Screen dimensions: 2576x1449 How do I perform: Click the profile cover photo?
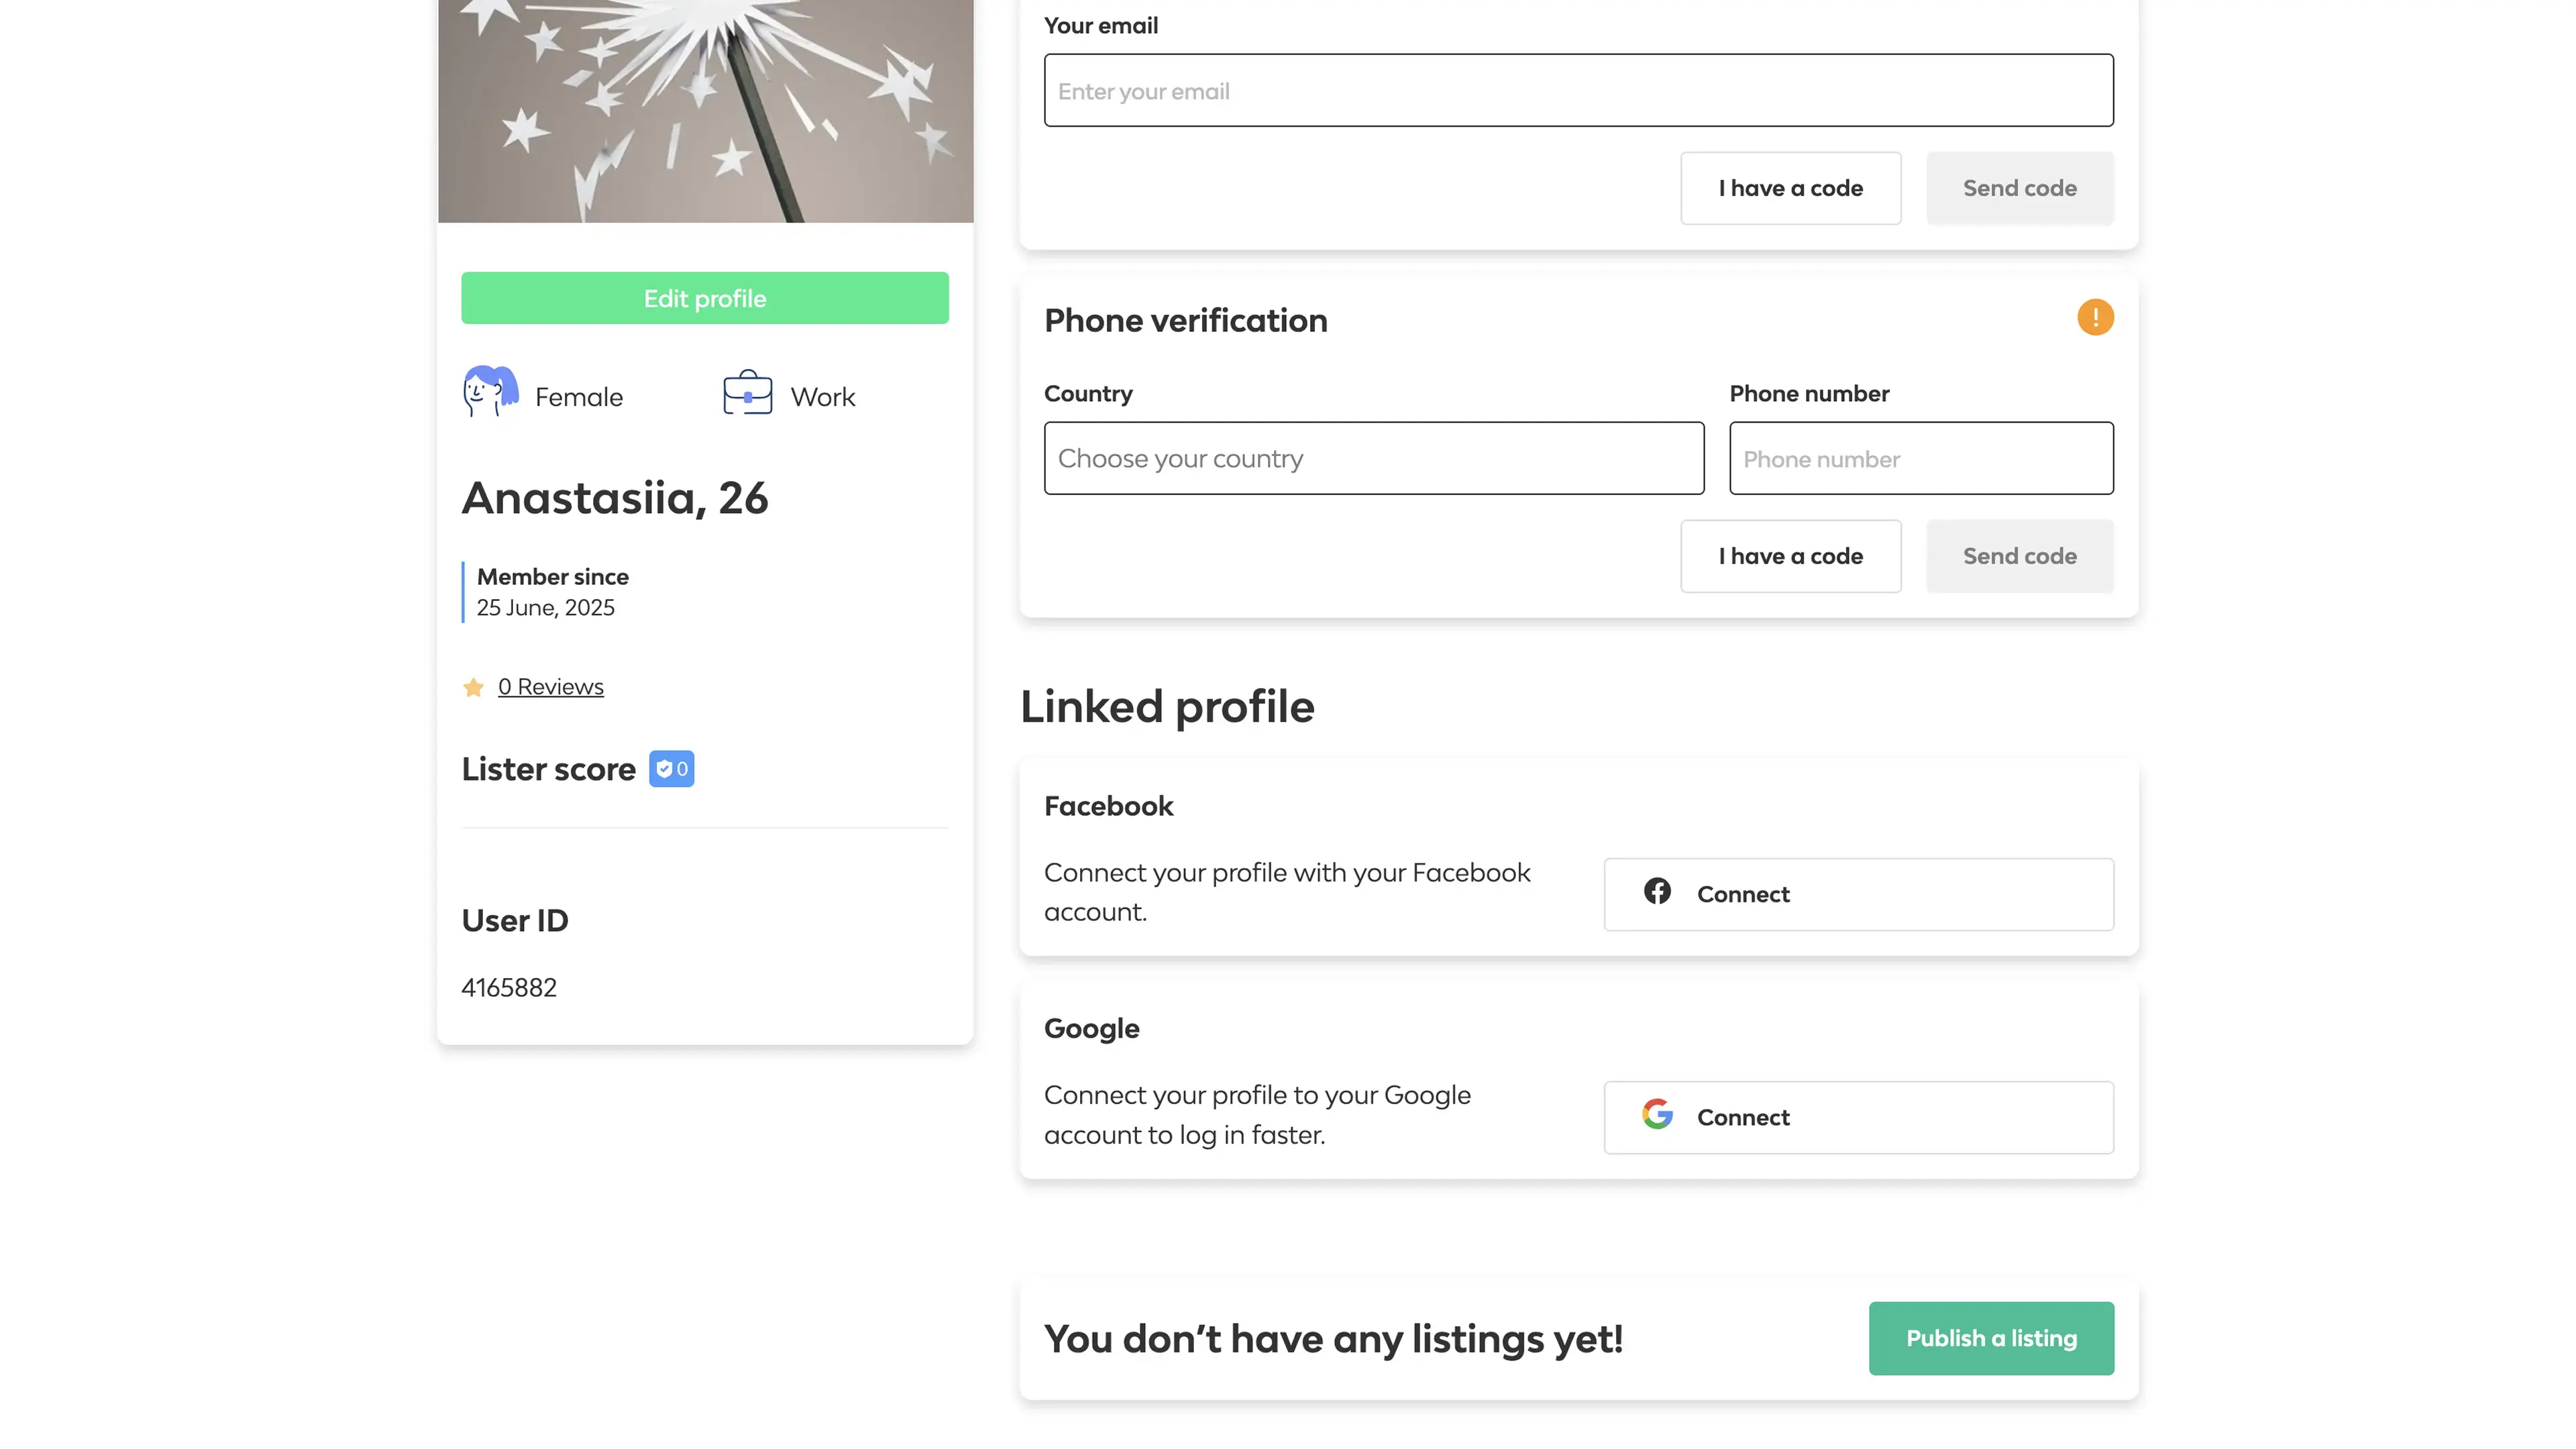[x=705, y=110]
